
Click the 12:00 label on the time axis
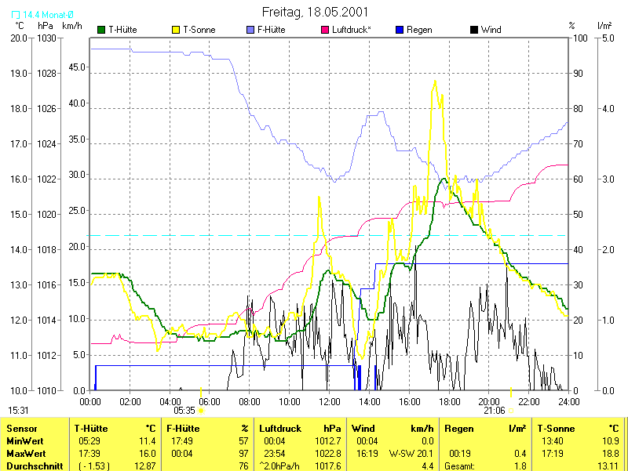(329, 401)
